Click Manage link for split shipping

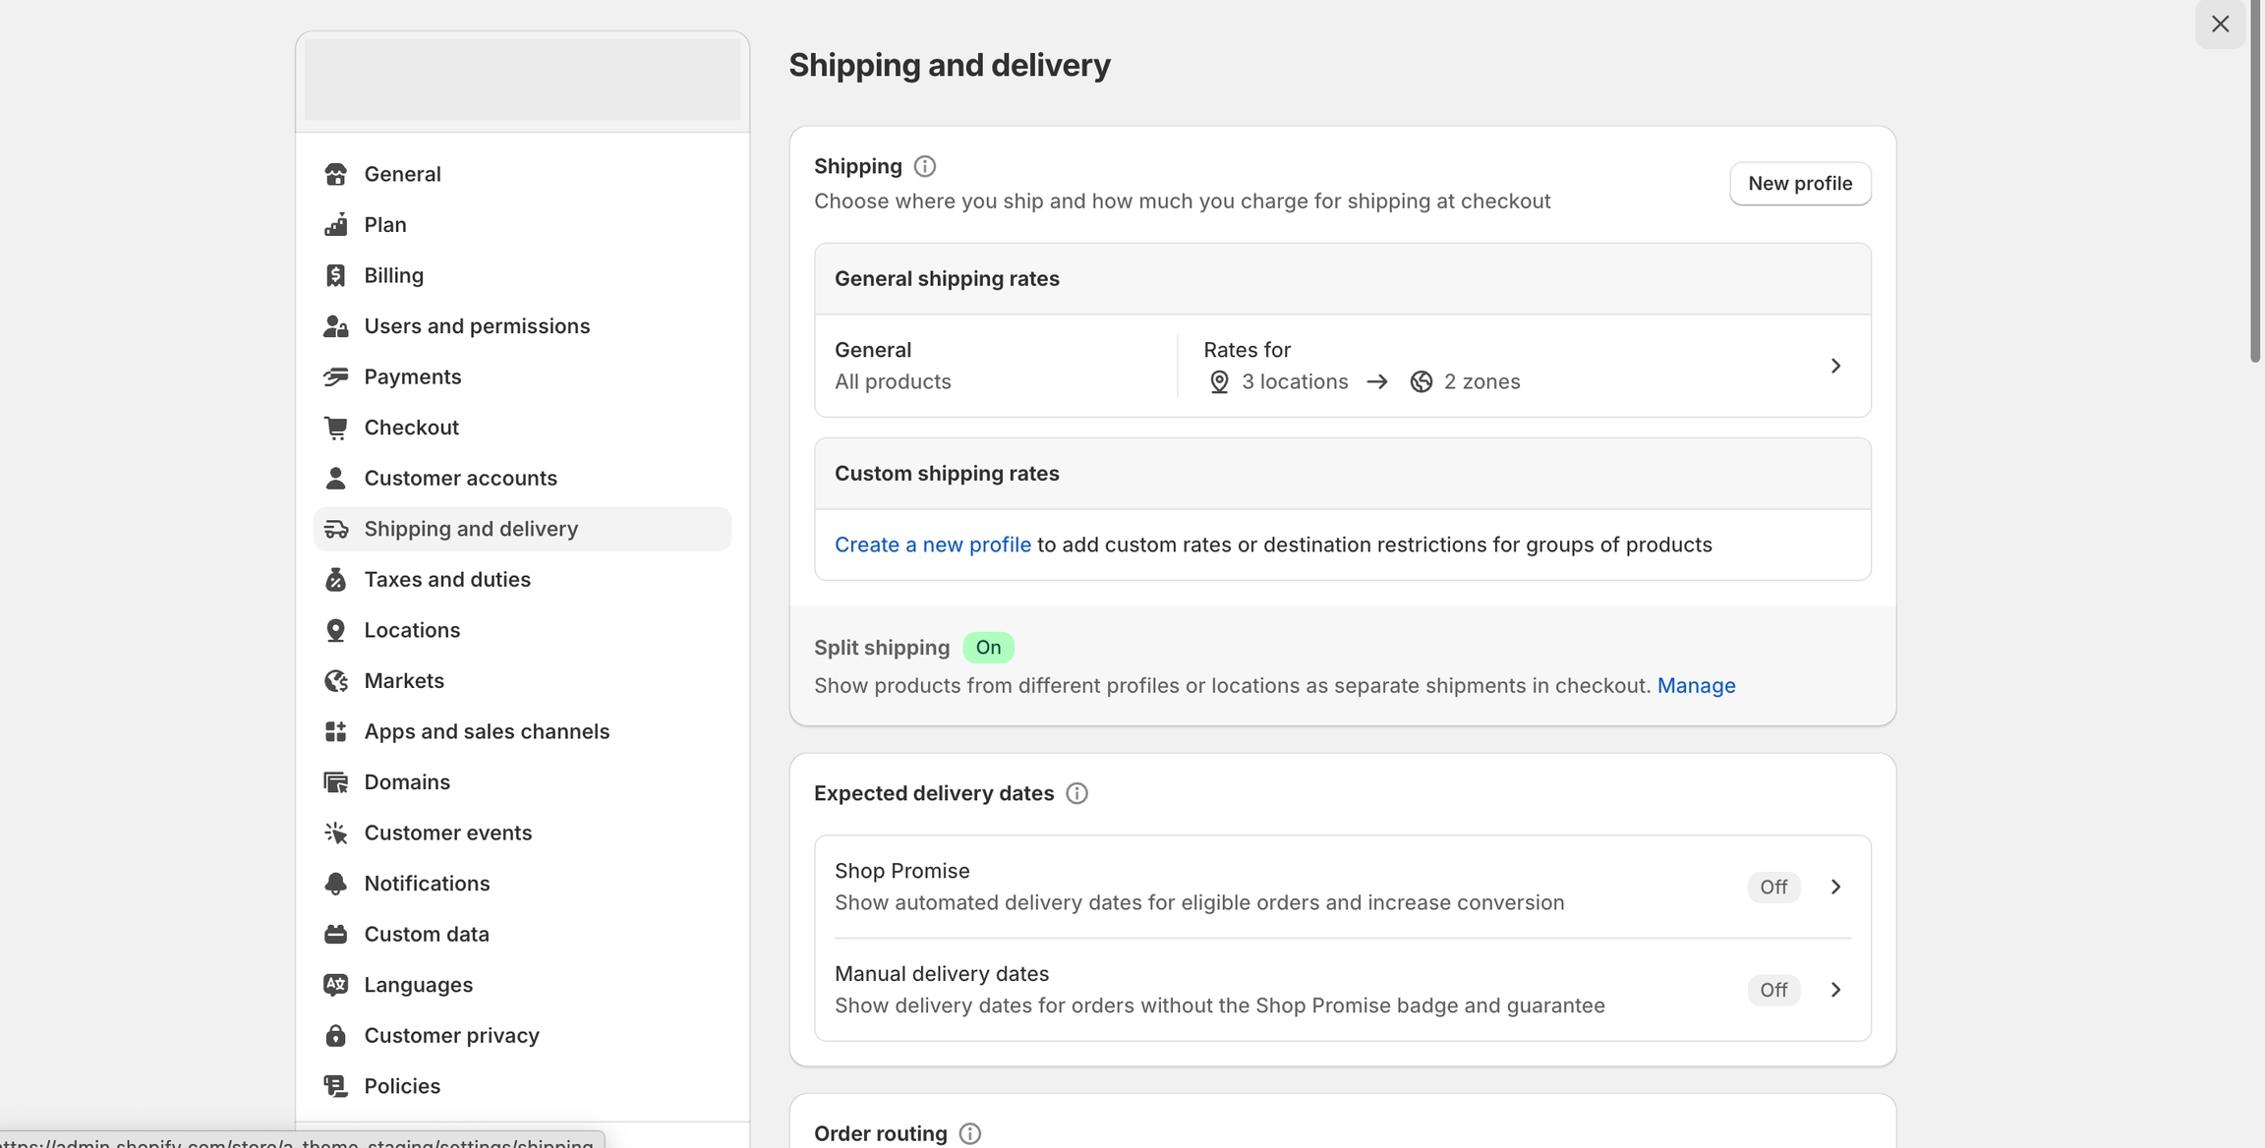pos(1696,686)
